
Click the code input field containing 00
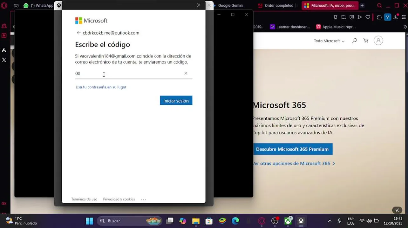click(x=133, y=73)
